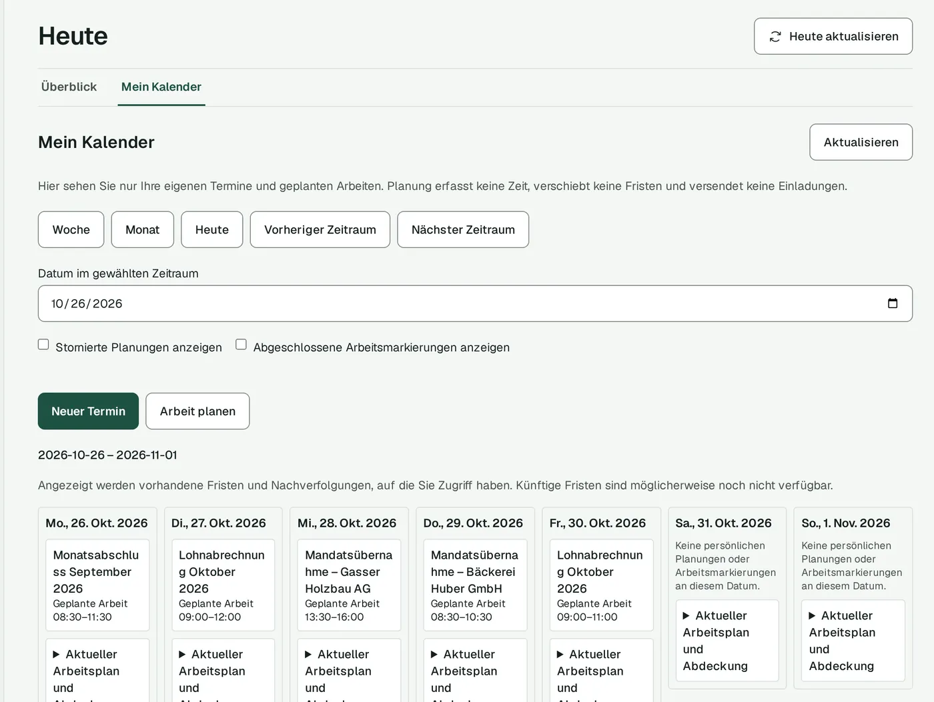Open Monatsabschluss September 2026 entry
934x702 pixels.
pos(97,585)
